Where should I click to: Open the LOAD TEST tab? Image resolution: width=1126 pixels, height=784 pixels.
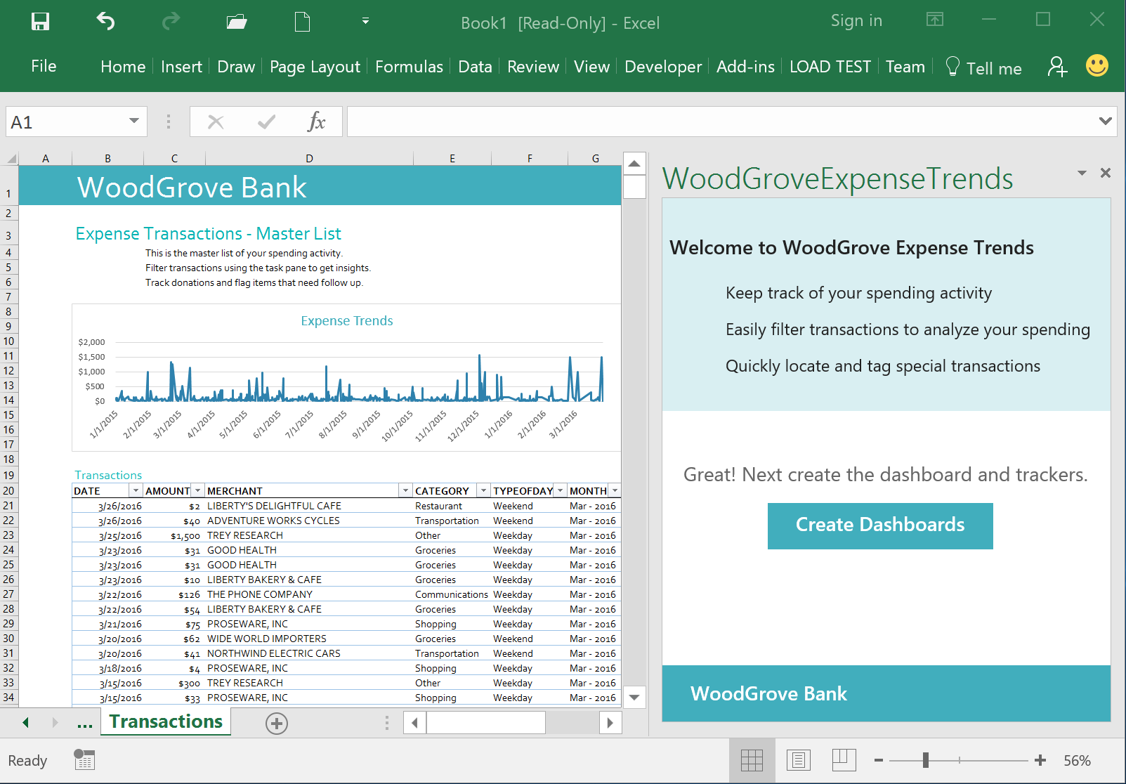coord(830,67)
